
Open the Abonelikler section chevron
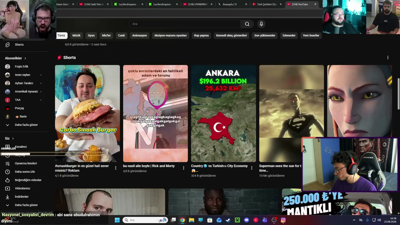(x=25, y=58)
